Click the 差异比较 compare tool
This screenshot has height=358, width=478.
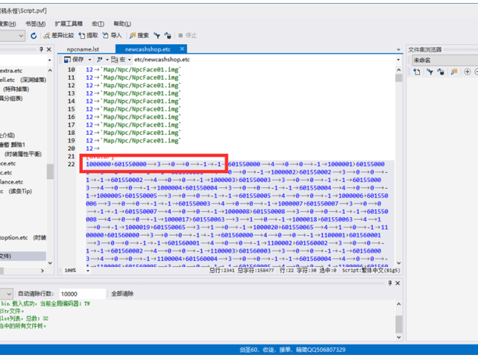click(57, 35)
